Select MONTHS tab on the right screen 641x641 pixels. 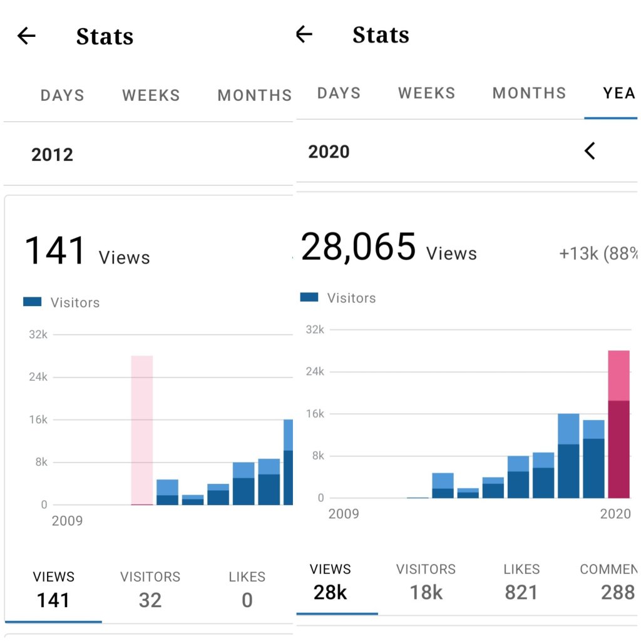(x=529, y=93)
